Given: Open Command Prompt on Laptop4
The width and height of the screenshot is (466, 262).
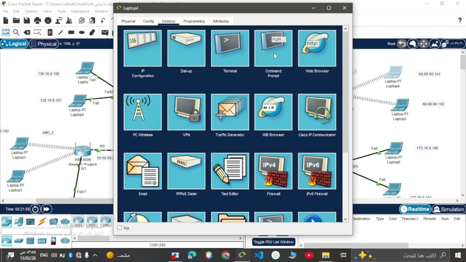Looking at the screenshot, I should coord(273,48).
